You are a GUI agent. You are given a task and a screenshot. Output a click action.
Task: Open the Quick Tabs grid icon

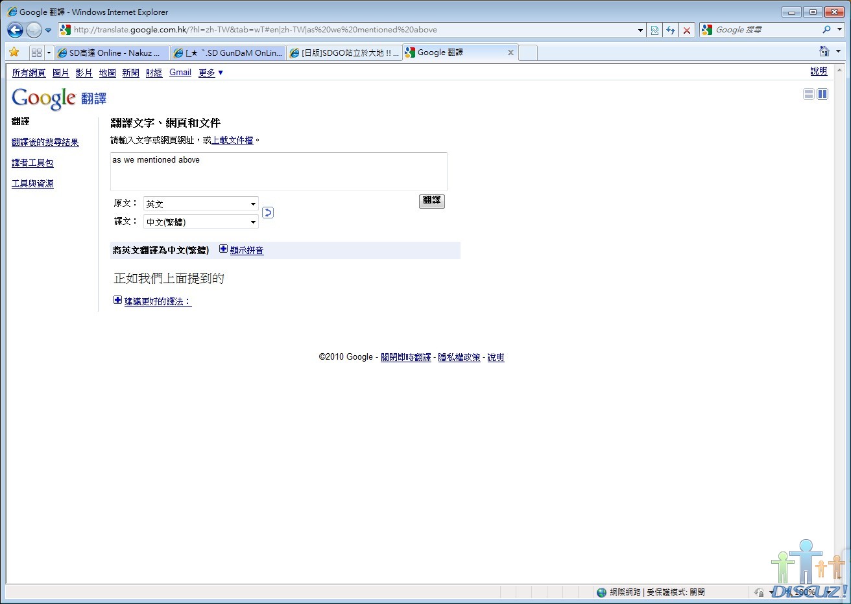pos(36,52)
